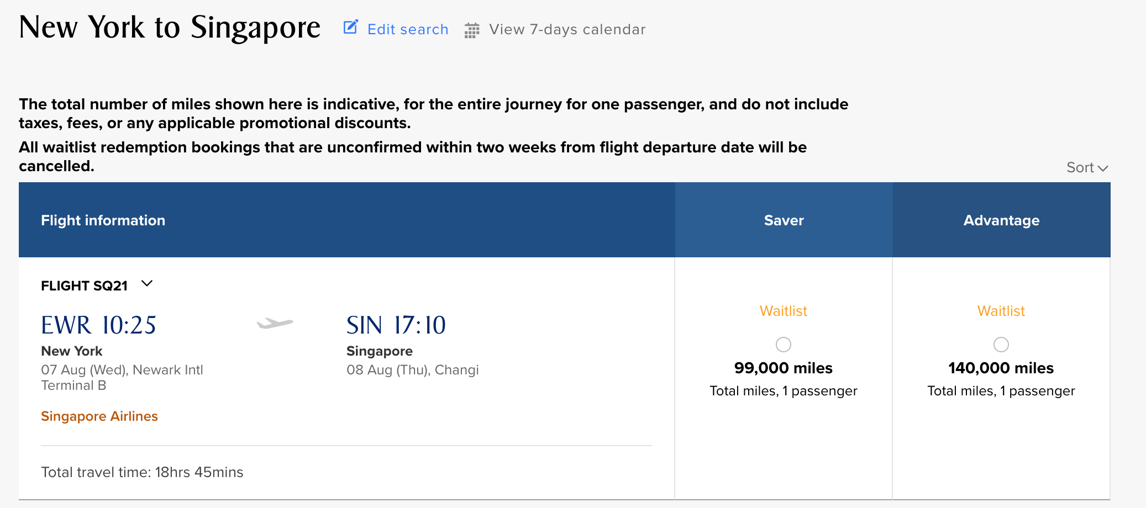Click the SIN 17:10 arrival time
The width and height of the screenshot is (1146, 508).
[x=396, y=325]
